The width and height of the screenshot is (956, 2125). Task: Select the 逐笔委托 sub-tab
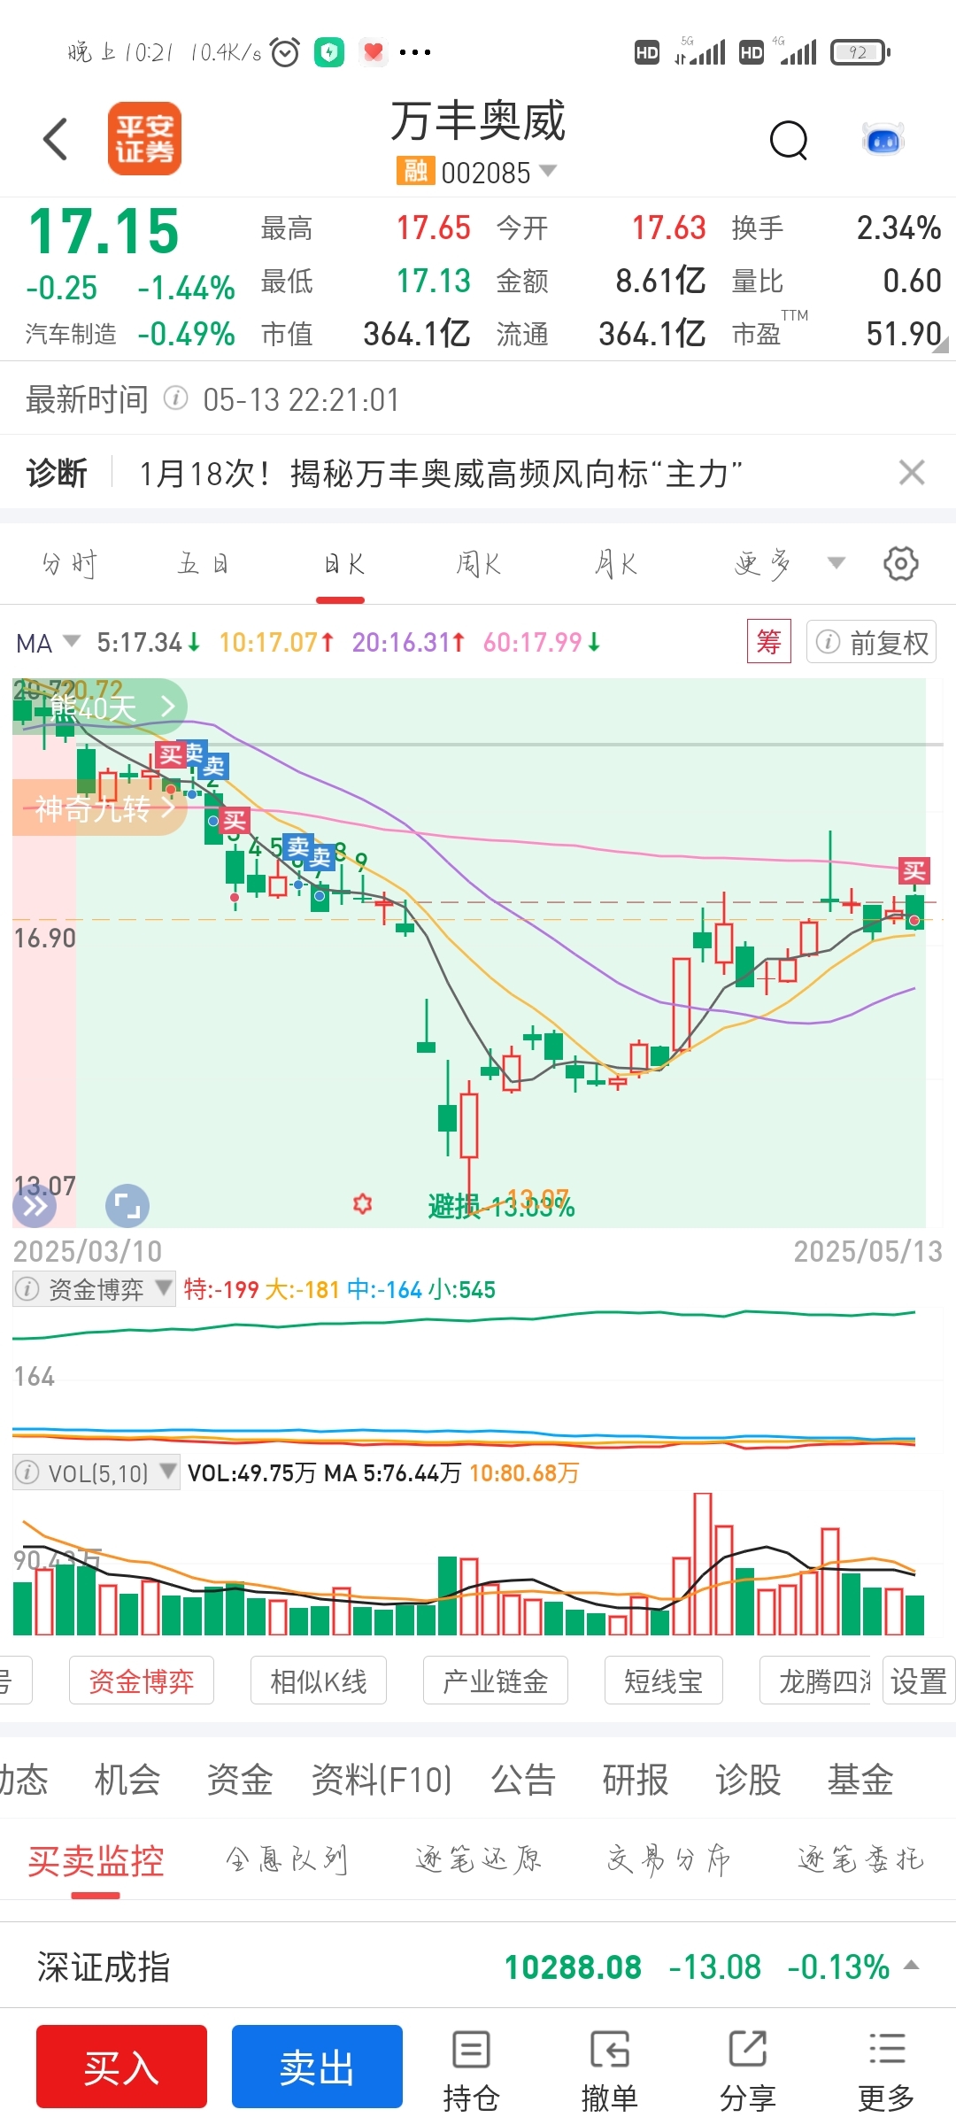[x=860, y=1860]
